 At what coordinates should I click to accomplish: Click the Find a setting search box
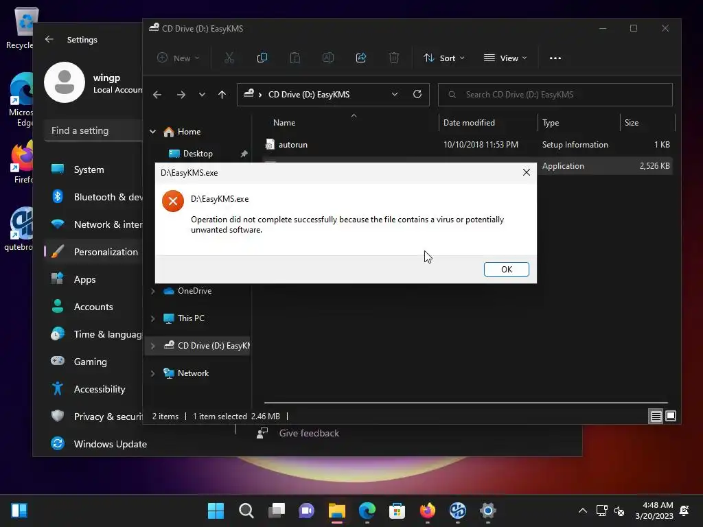[93, 131]
